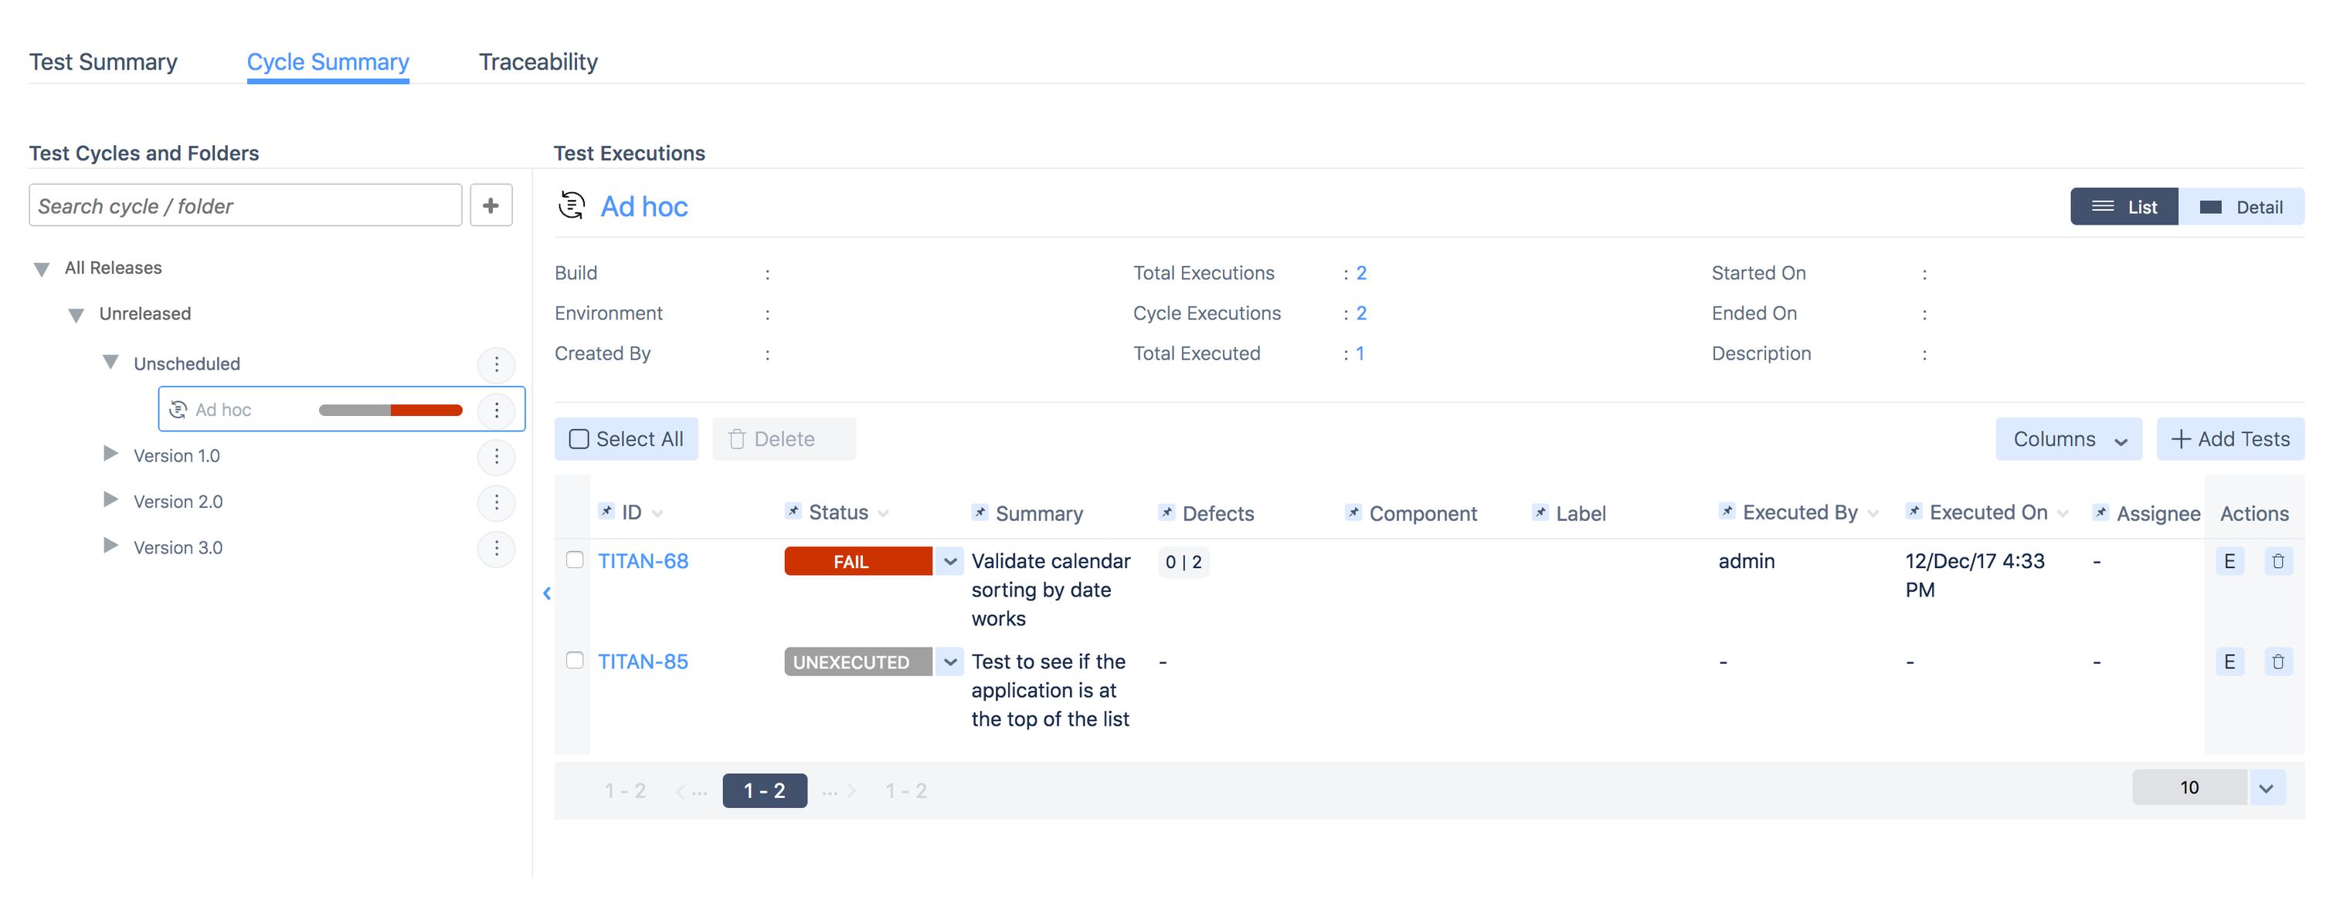Focus the Search cycle / folder field
The image size is (2333, 920).
click(245, 206)
